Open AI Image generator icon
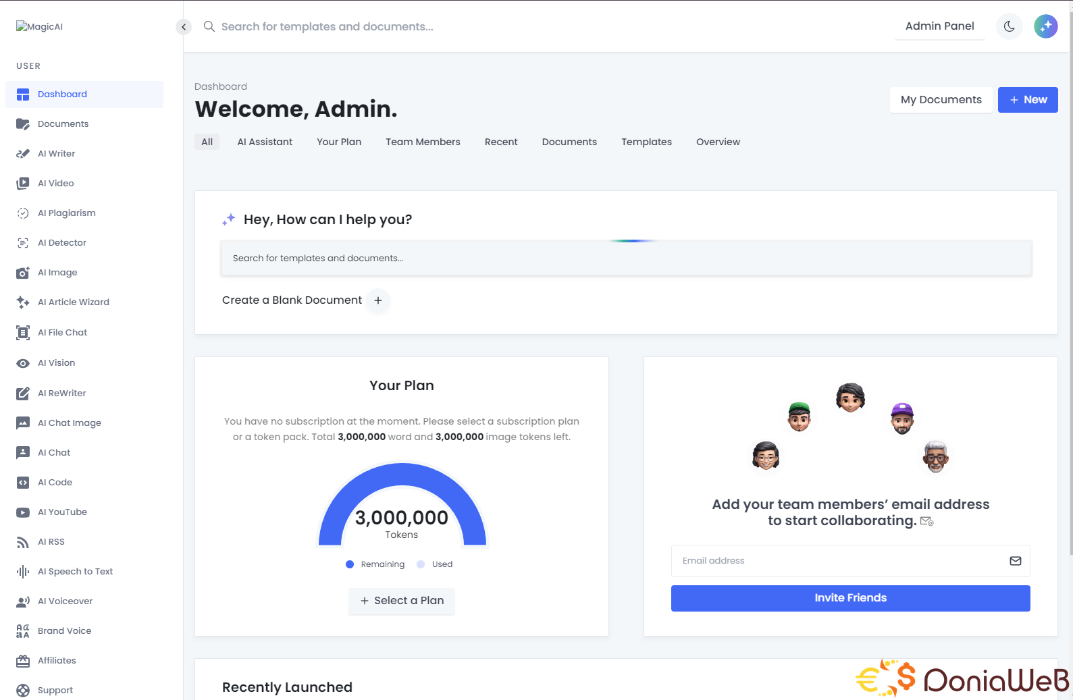Viewport: 1073px width, 700px height. point(23,273)
